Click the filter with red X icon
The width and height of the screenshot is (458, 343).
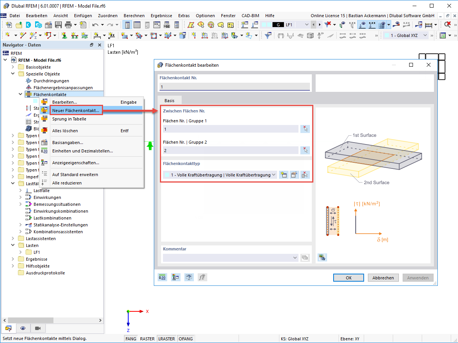[328, 25]
